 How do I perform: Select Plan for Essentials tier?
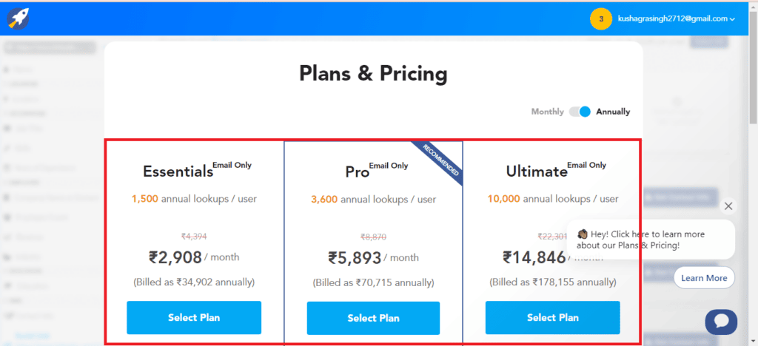(194, 318)
